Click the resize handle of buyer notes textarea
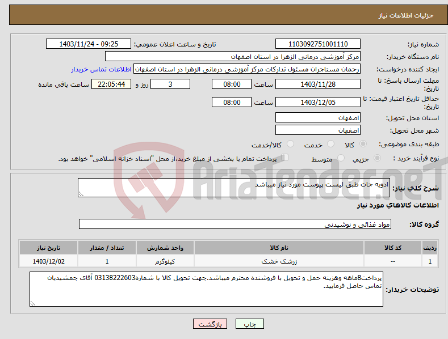Viewport: 448px width, 339px height. click(x=33, y=303)
